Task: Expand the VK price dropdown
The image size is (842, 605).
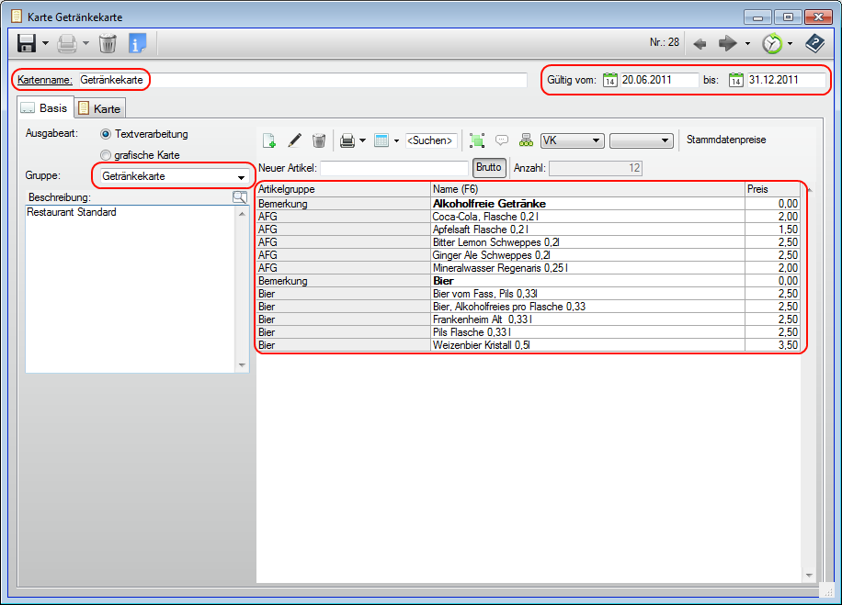Action: coord(596,140)
